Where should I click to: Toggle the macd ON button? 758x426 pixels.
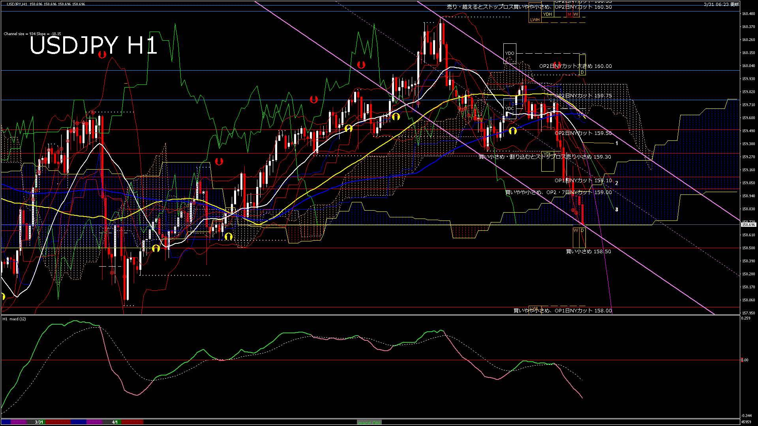369,422
